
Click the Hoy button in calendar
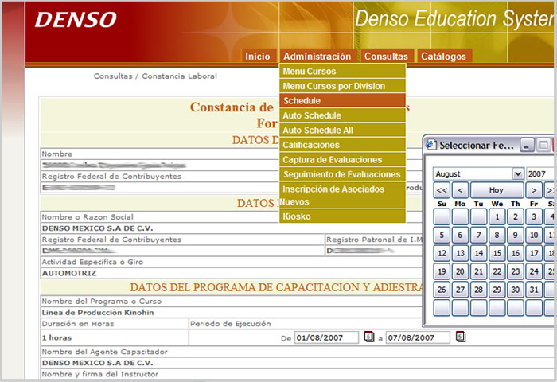(497, 190)
